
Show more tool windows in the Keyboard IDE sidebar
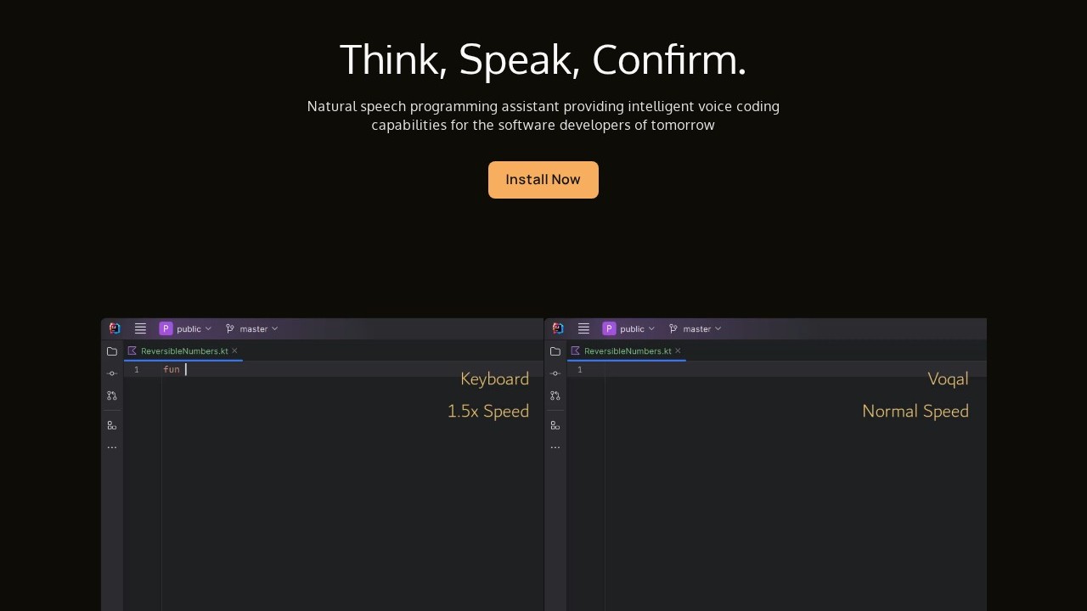[112, 447]
